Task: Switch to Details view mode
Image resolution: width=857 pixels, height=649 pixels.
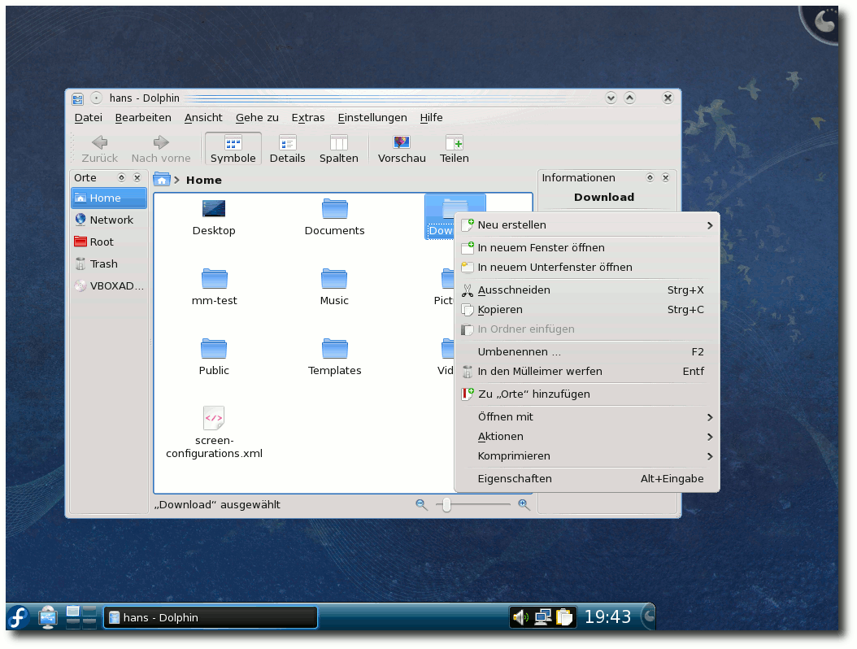Action: 287,149
